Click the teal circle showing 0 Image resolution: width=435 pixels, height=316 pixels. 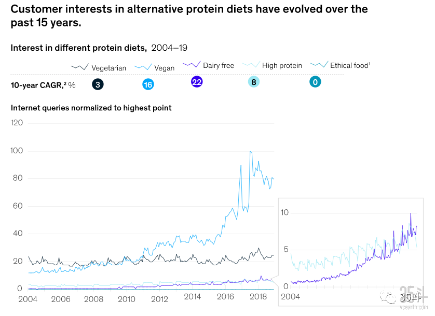(315, 82)
